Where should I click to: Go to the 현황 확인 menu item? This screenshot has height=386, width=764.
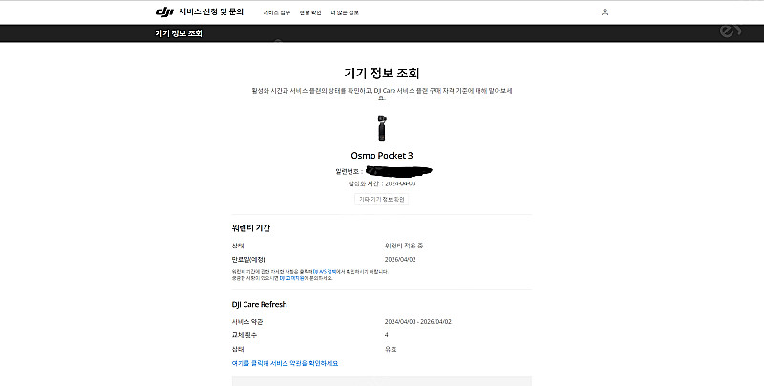(310, 12)
